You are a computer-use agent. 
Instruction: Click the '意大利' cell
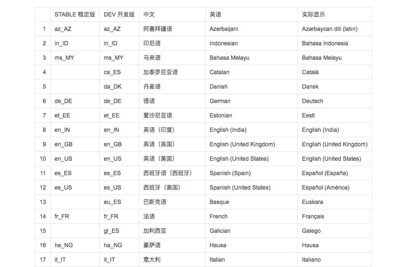pyautogui.click(x=172, y=260)
